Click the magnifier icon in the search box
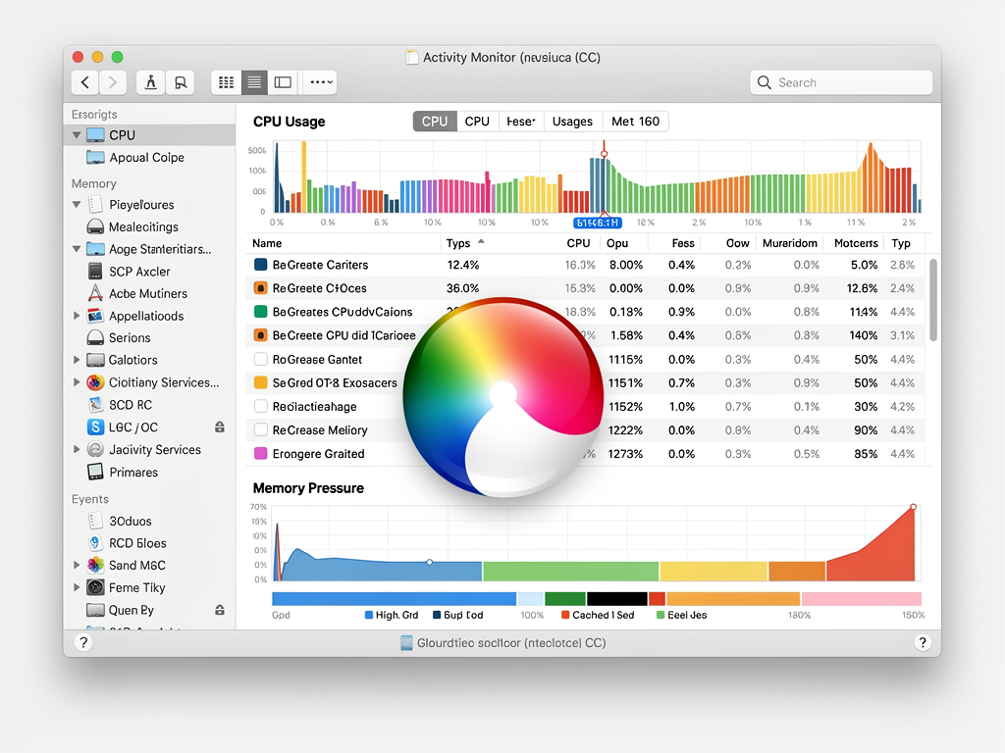Screen dimensions: 1005x753 pos(764,82)
